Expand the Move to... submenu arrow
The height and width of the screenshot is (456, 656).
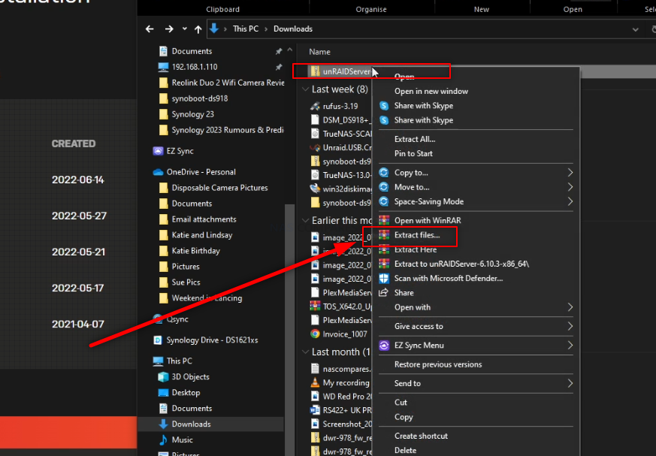click(x=570, y=187)
